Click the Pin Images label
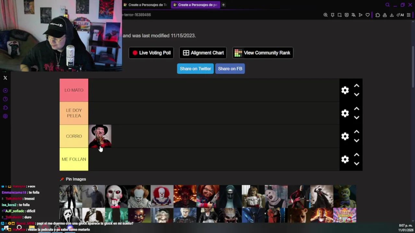This screenshot has width=415, height=233. point(76,179)
